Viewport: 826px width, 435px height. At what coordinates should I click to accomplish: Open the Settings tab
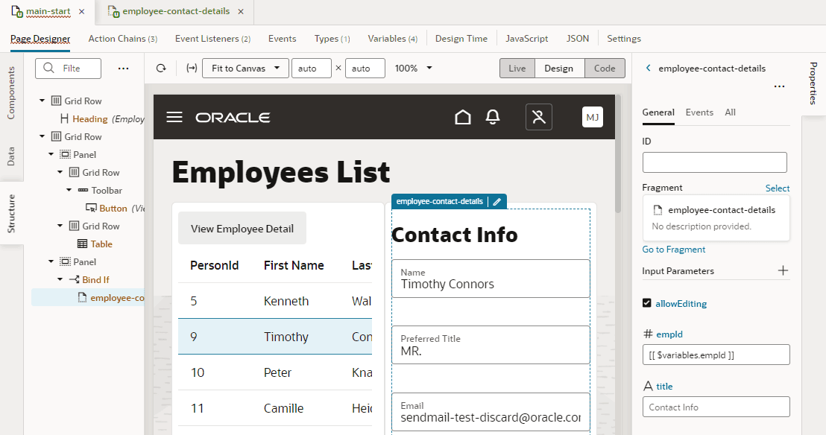(624, 39)
